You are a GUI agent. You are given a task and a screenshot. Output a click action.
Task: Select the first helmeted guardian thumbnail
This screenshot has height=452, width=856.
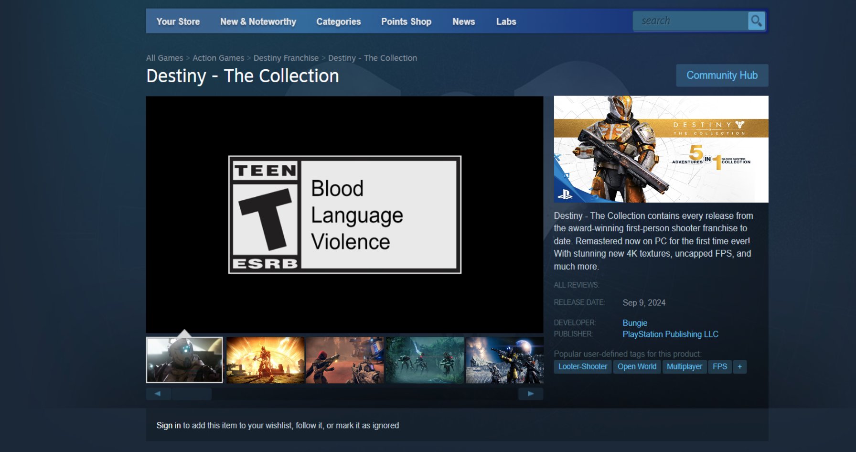(184, 360)
